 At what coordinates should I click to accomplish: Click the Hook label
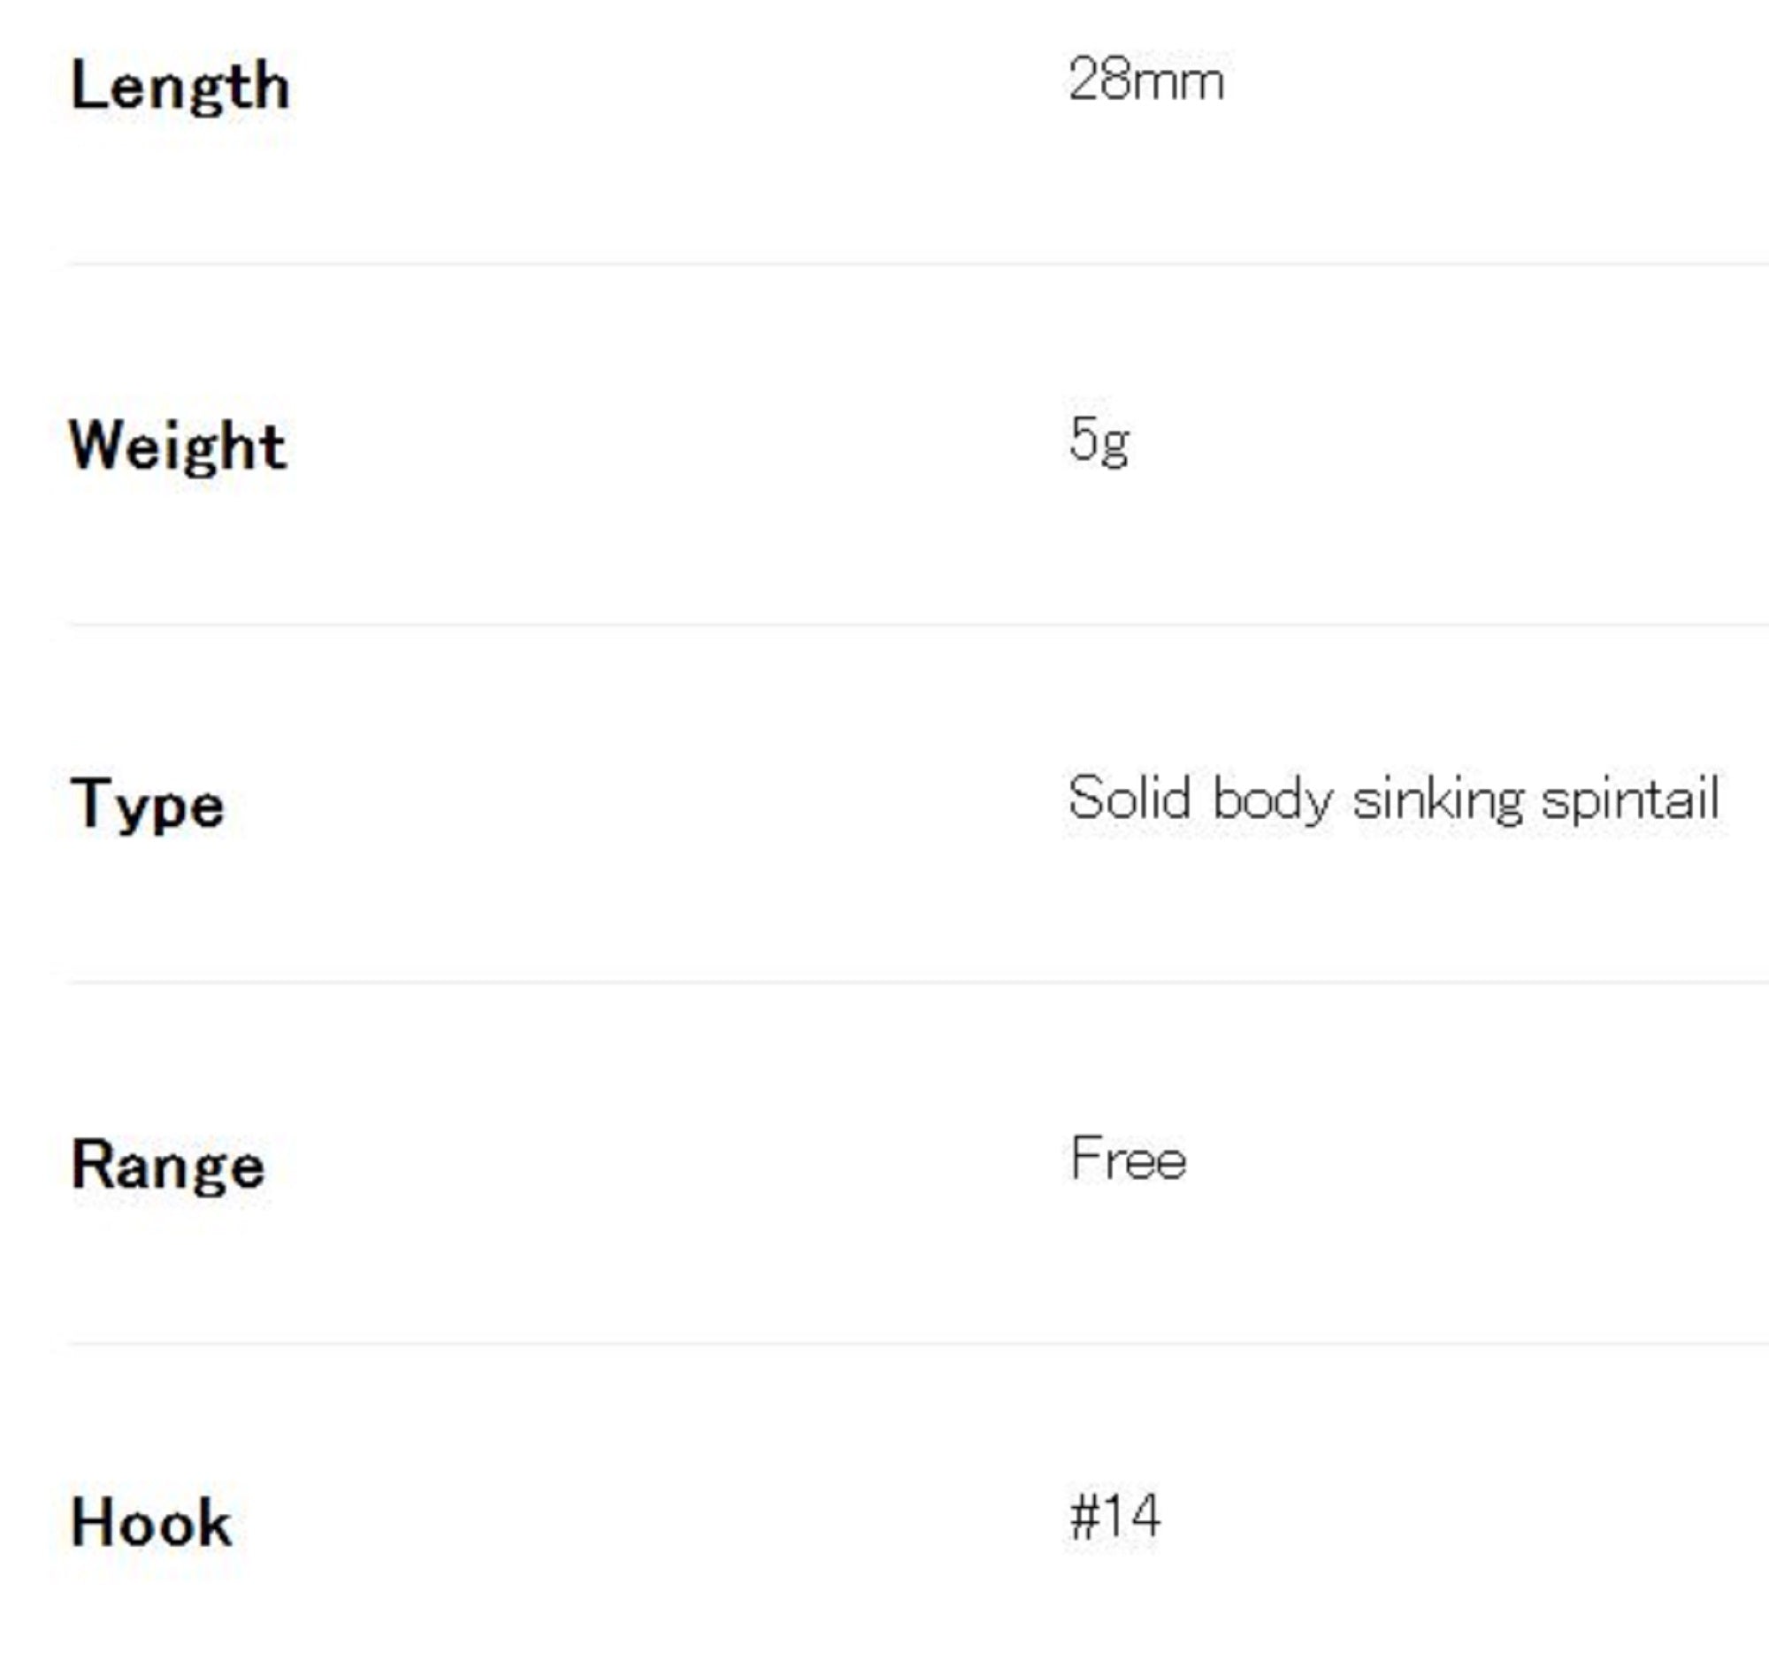150,1523
